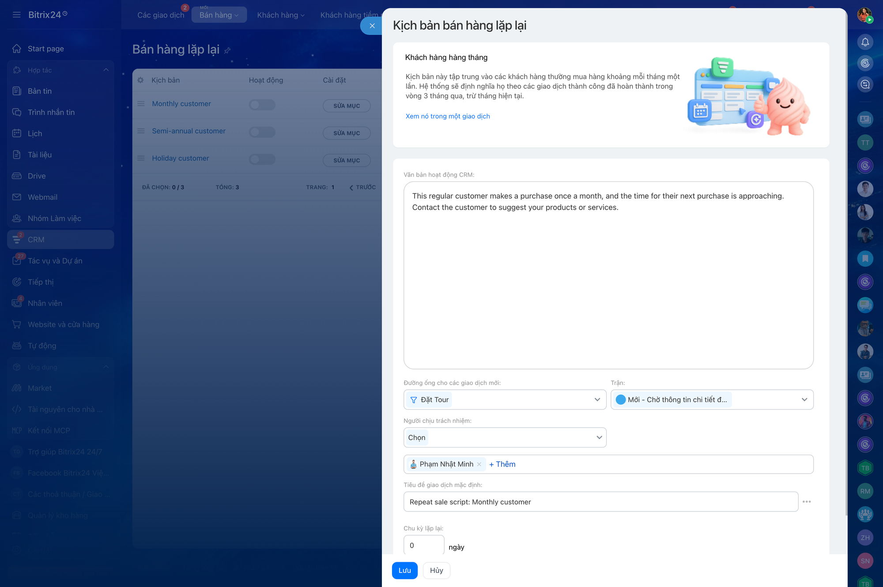Collapse the Ứng dụng sidebar section
The width and height of the screenshot is (883, 587).
click(106, 367)
